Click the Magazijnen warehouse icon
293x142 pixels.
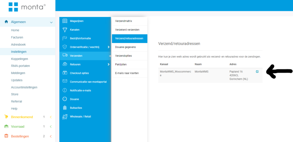tap(65, 21)
